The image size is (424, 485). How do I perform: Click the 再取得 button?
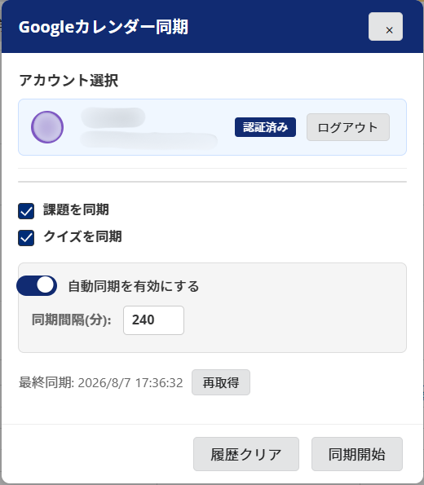(221, 382)
